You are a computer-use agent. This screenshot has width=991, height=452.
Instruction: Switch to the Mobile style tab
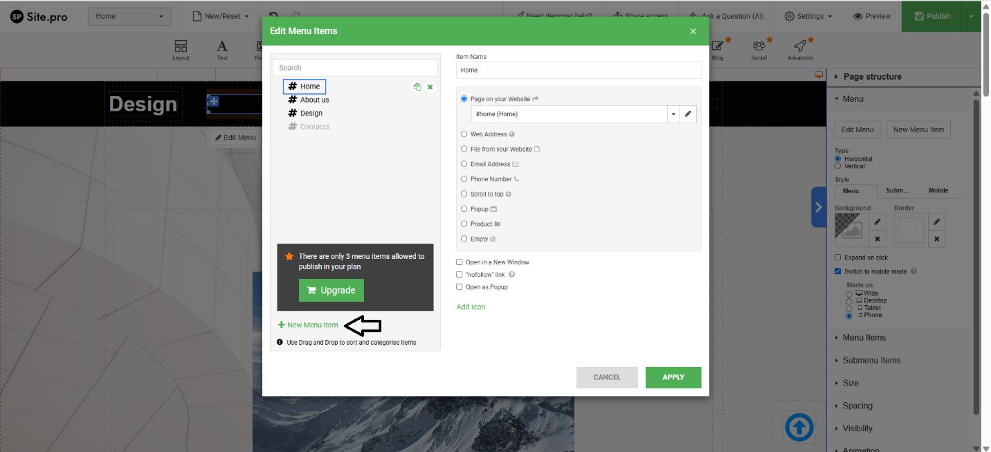938,191
